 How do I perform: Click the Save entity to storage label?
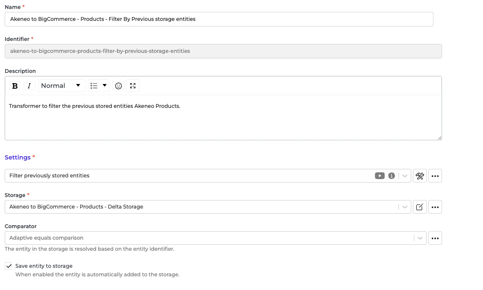point(44,266)
